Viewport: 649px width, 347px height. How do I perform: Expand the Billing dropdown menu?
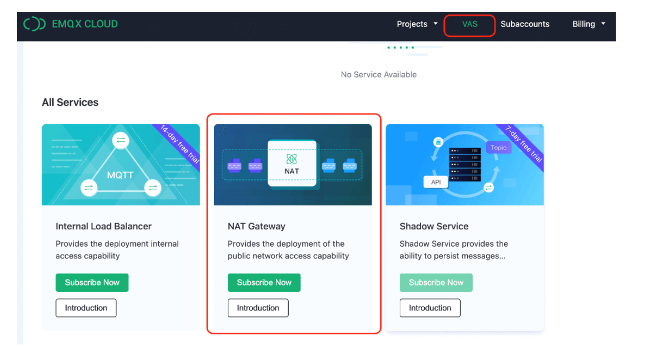pos(589,24)
